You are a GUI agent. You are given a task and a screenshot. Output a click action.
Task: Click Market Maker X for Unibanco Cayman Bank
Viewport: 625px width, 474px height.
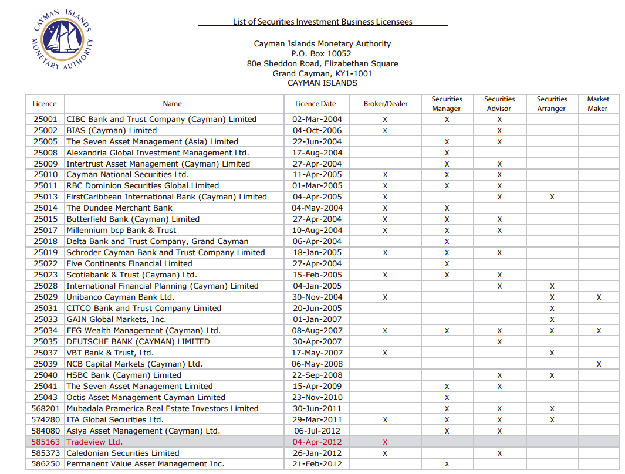point(599,297)
